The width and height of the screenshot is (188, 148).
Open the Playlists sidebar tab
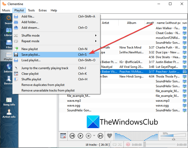7,56
